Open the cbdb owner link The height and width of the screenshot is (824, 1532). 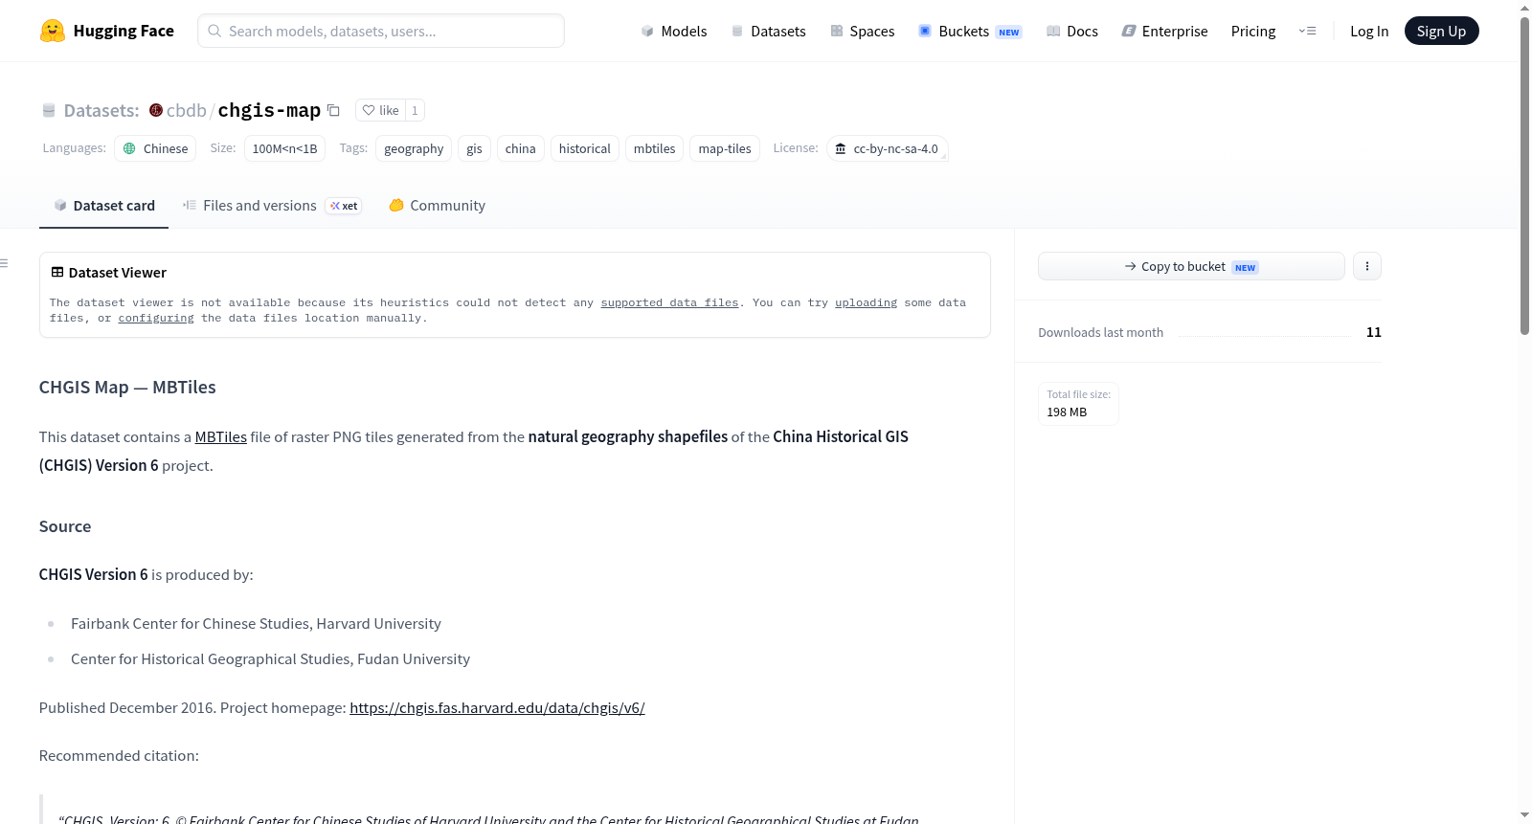[x=187, y=110]
